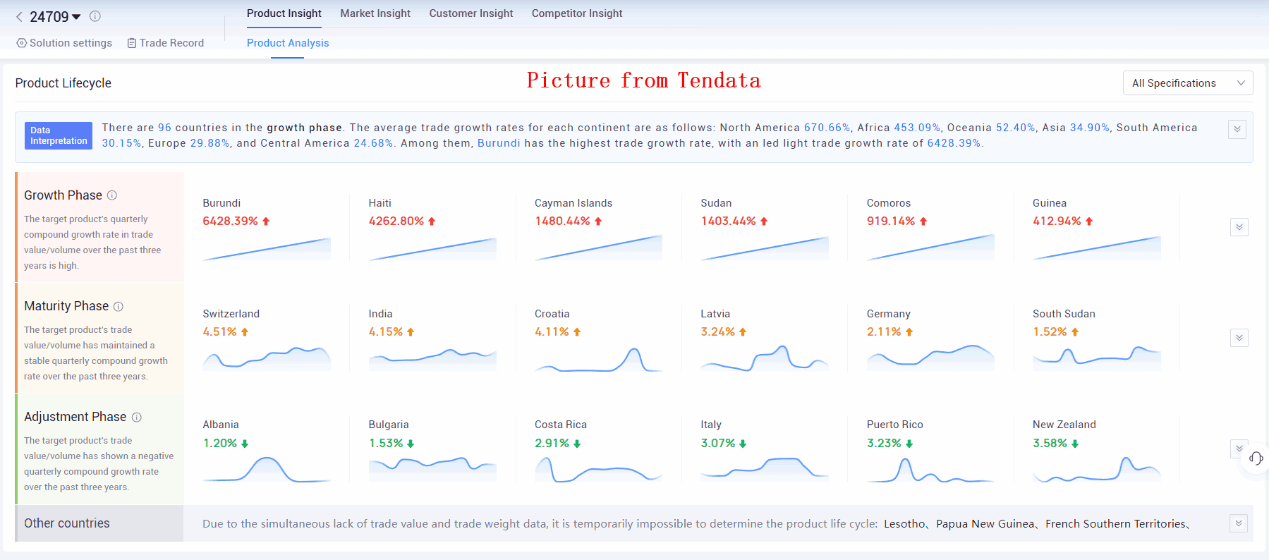Select the Maturity Phase heading
Image resolution: width=1269 pixels, height=560 pixels.
(x=66, y=306)
